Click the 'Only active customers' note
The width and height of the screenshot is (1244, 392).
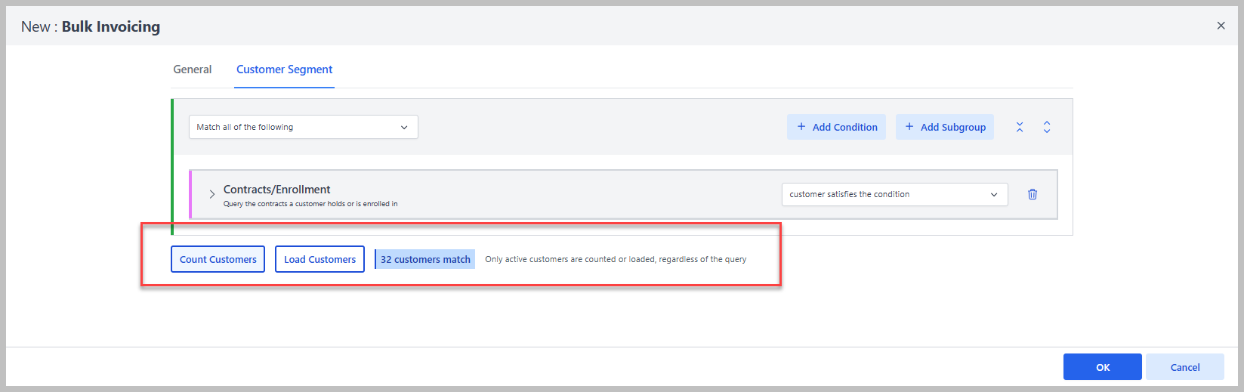coord(616,259)
